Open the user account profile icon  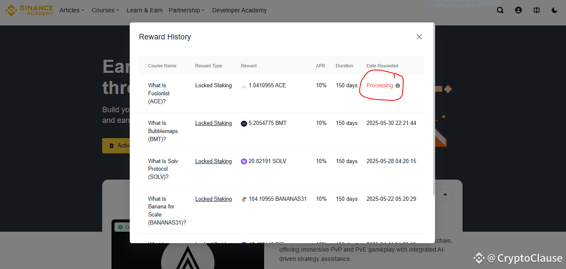[519, 10]
